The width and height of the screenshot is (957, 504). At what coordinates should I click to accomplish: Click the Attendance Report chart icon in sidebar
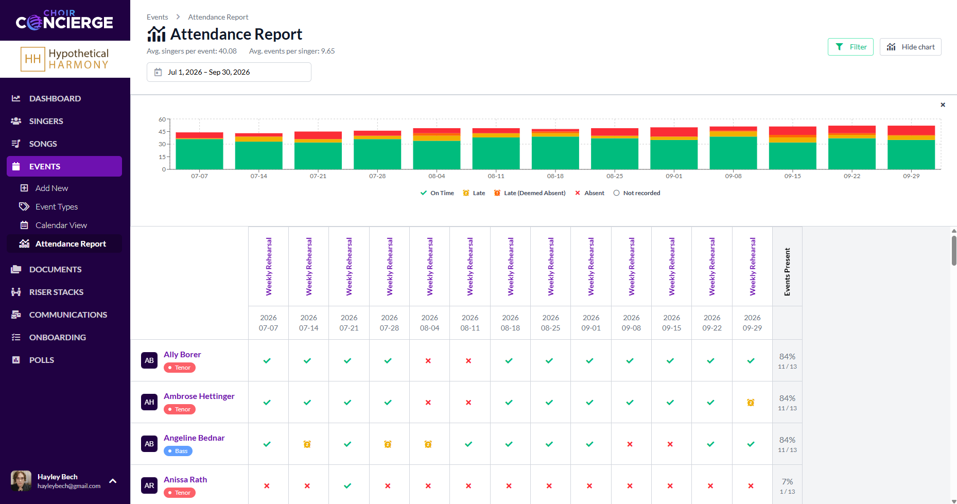24,244
